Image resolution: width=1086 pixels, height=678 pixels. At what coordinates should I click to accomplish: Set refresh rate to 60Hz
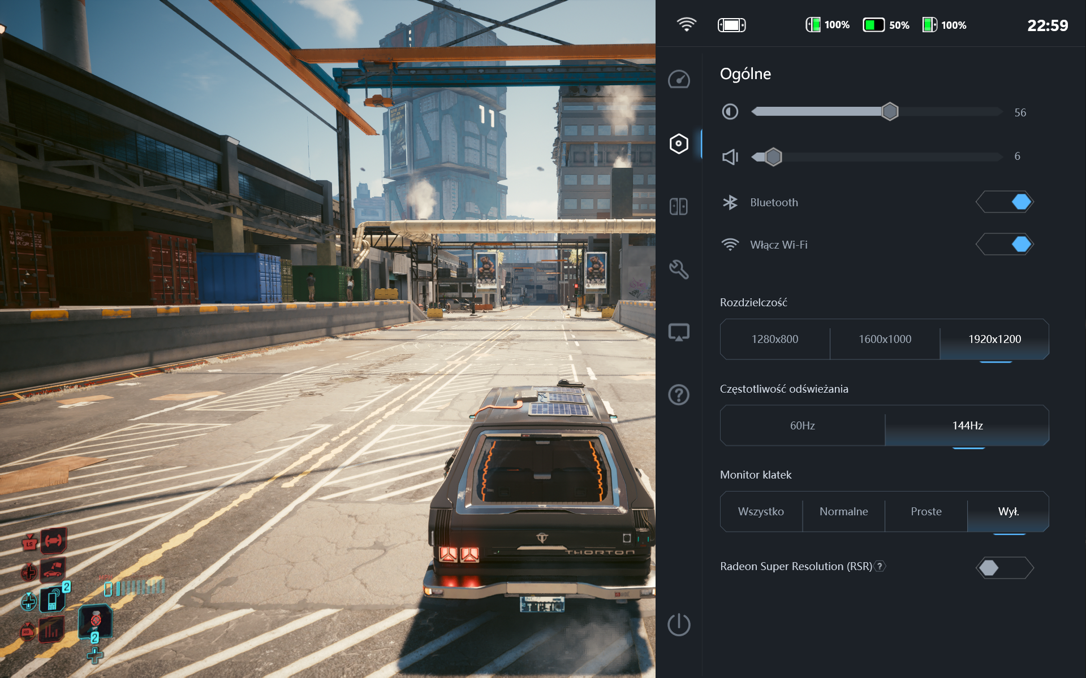point(803,425)
